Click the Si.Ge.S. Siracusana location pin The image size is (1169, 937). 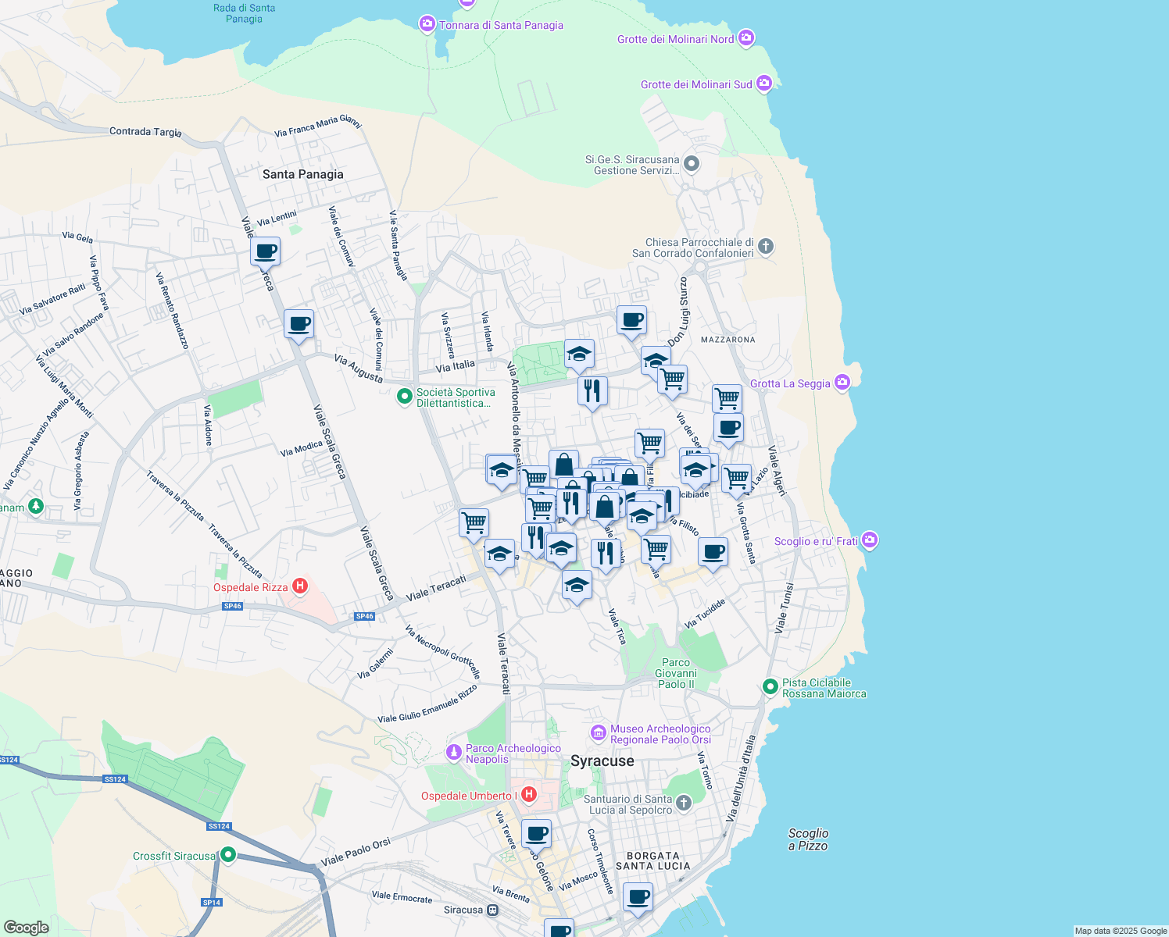pyautogui.click(x=692, y=164)
